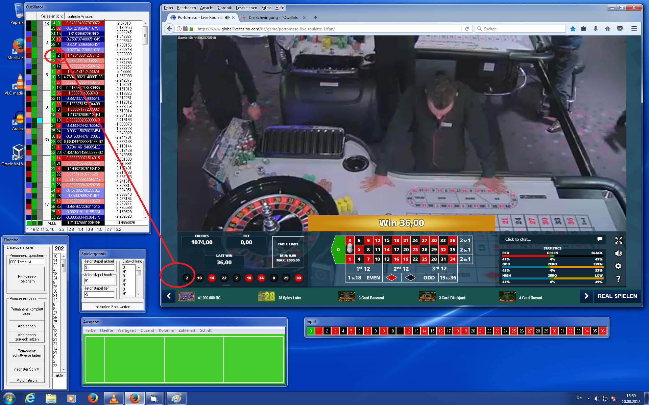
Task: Select the Wertigkeit tab in Ausgabe
Action: pos(127,330)
